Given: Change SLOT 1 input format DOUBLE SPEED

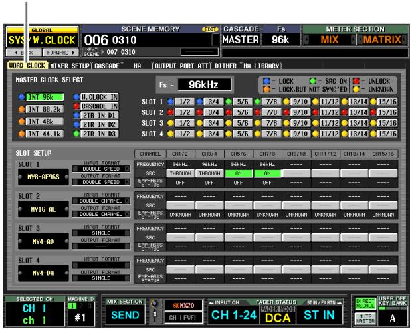Looking at the screenshot, I should click(101, 169).
